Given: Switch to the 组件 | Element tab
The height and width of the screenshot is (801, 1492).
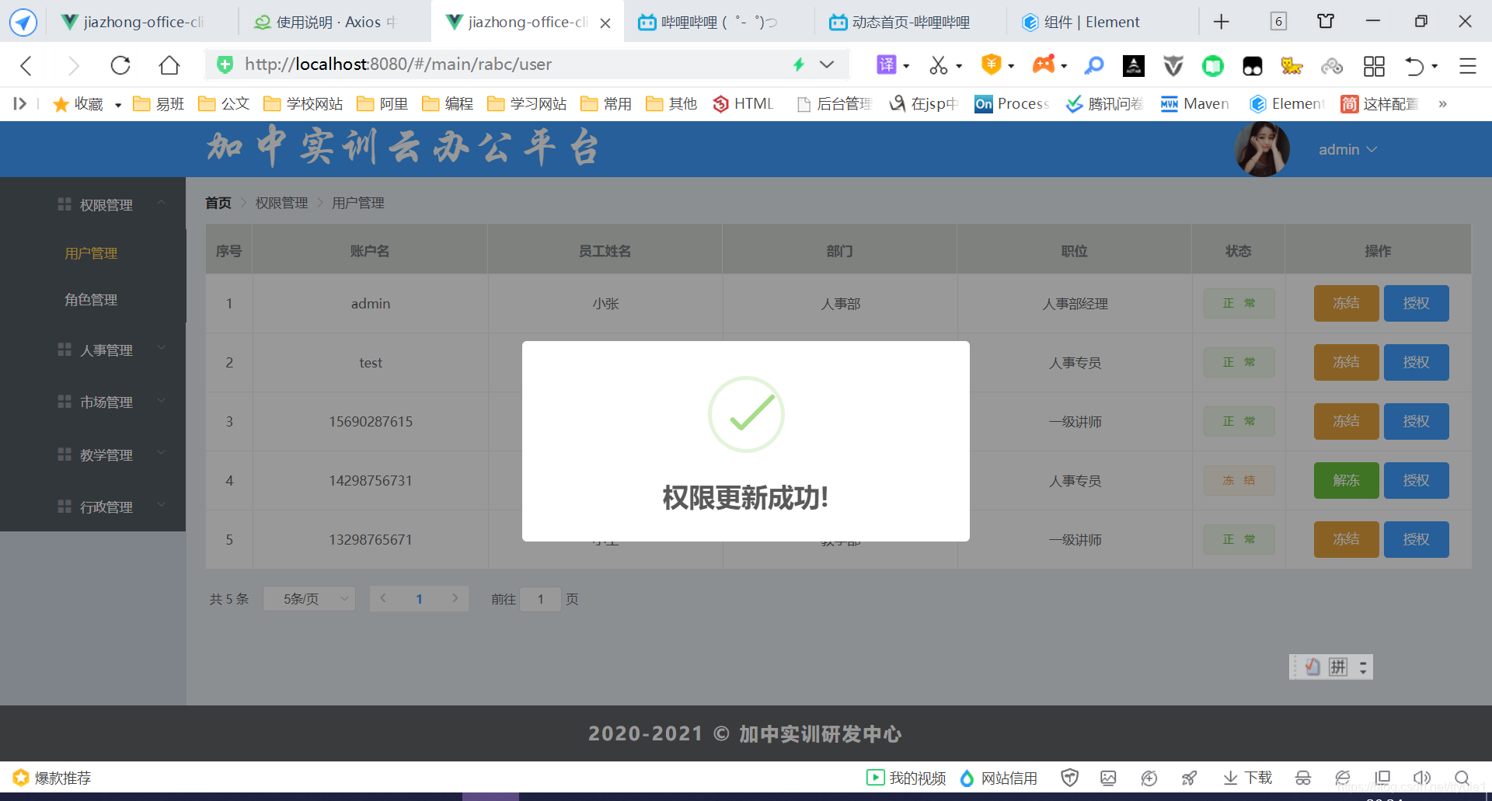Looking at the screenshot, I should 1101,22.
